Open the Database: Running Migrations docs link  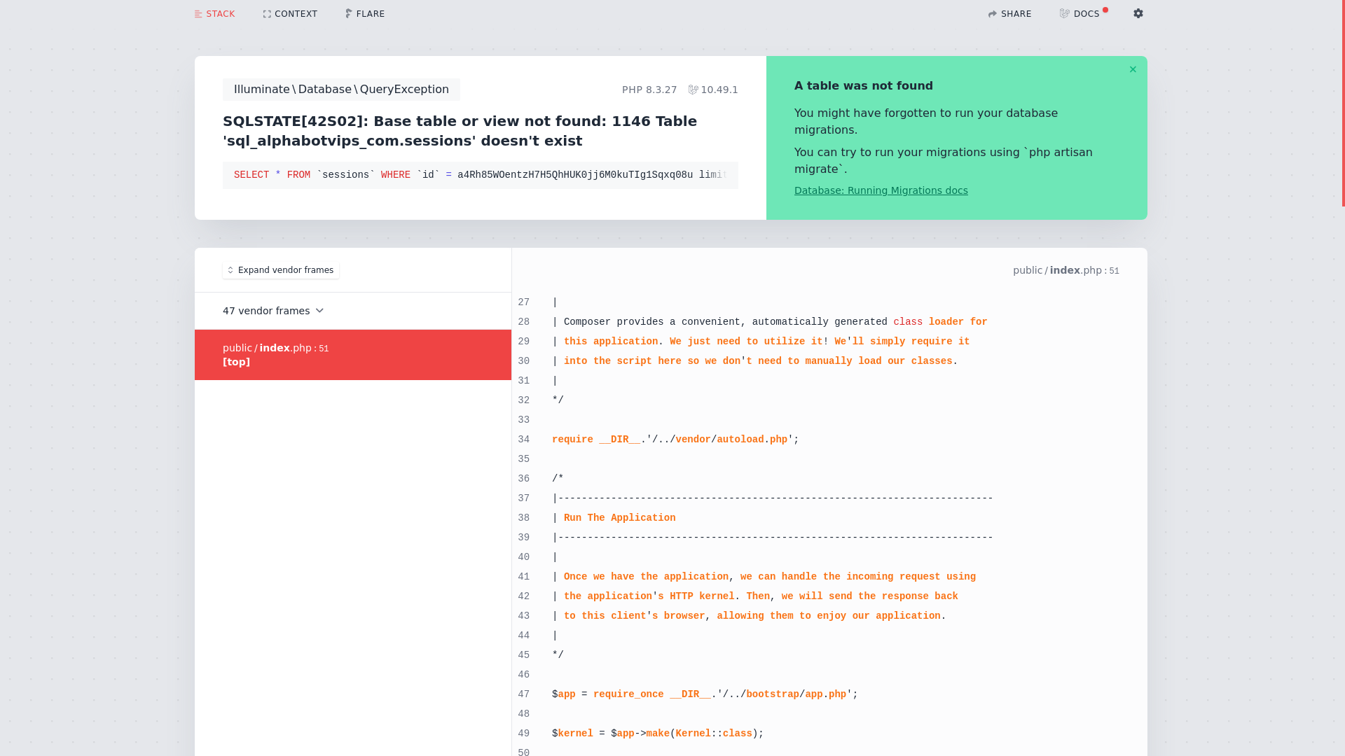[x=881, y=190]
